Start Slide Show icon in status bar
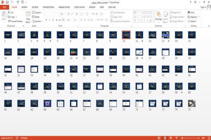 click(x=177, y=138)
